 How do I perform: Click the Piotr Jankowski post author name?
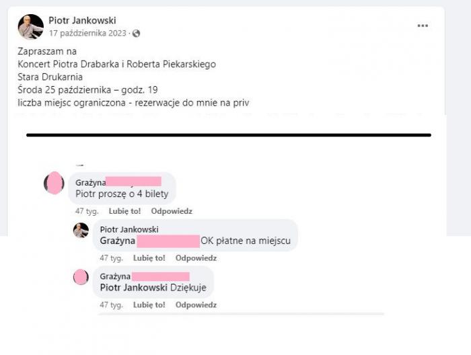(82, 20)
